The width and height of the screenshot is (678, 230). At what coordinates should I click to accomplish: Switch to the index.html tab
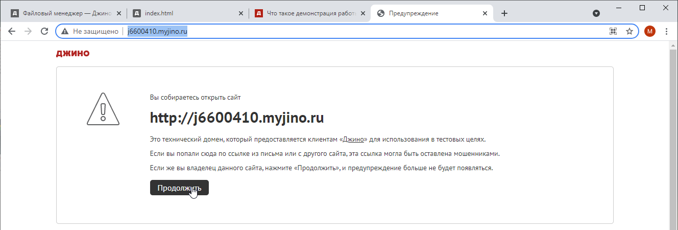click(x=184, y=13)
